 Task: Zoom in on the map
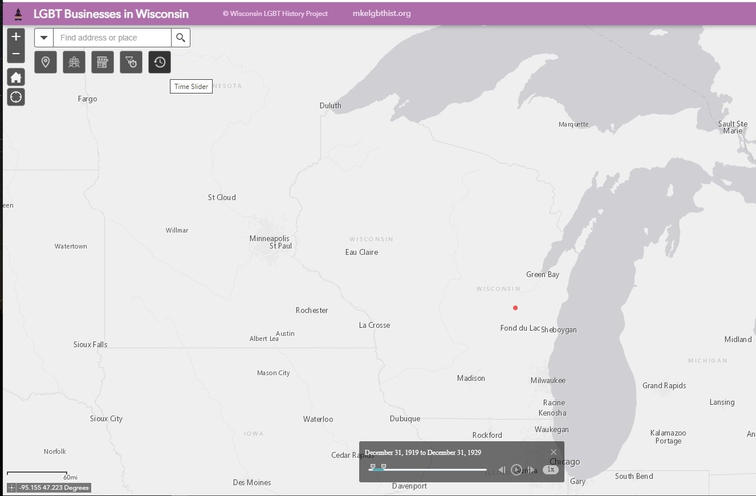16,37
